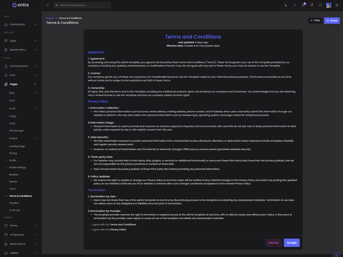343x257 pixels.
Task: Toggle the sidebar hamburger menu
Action: pyautogui.click(x=48, y=5)
